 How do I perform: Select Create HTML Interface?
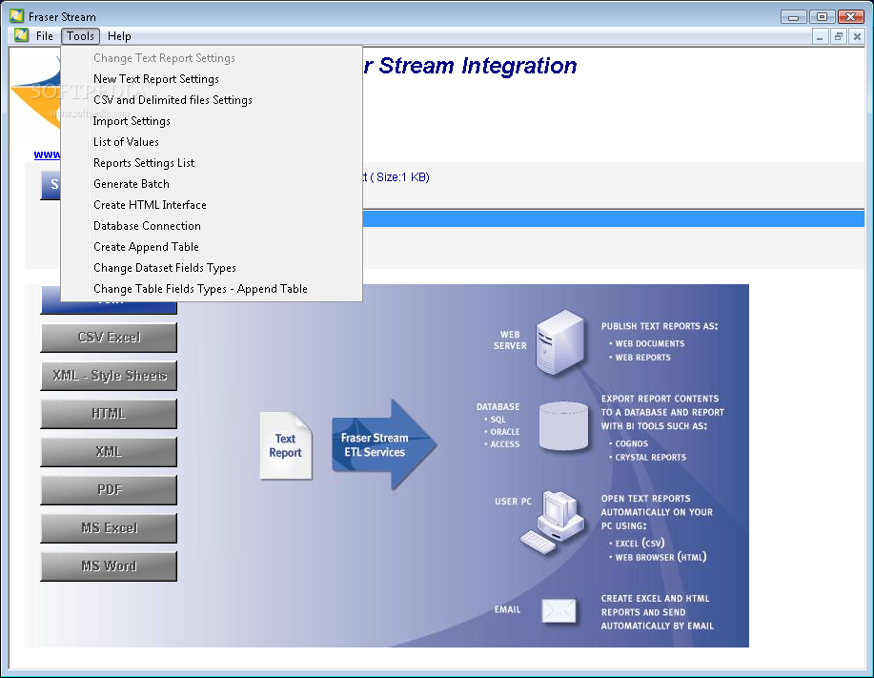point(150,205)
